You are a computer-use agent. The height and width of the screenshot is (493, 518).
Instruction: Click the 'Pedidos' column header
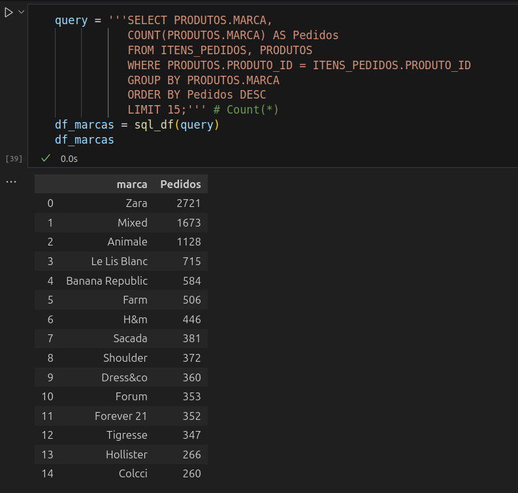pyautogui.click(x=180, y=184)
